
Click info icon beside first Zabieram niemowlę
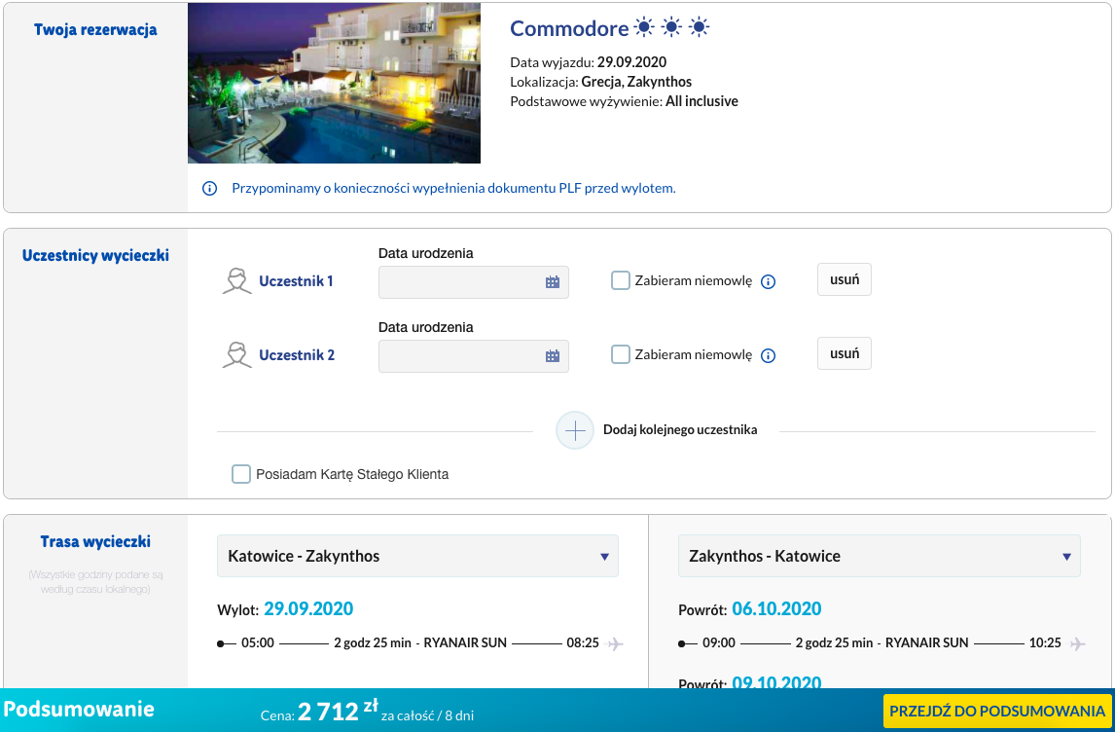click(x=768, y=281)
